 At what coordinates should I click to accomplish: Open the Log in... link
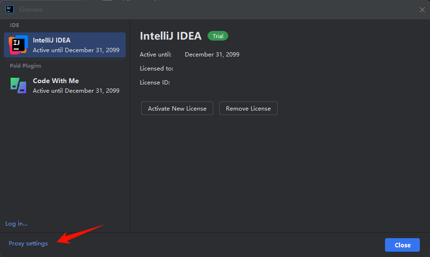pyautogui.click(x=16, y=224)
